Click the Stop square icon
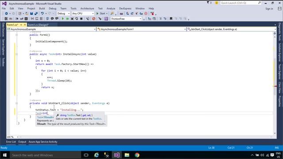The height and width of the screenshot is (159, 283). pyautogui.click(x=81, y=19)
